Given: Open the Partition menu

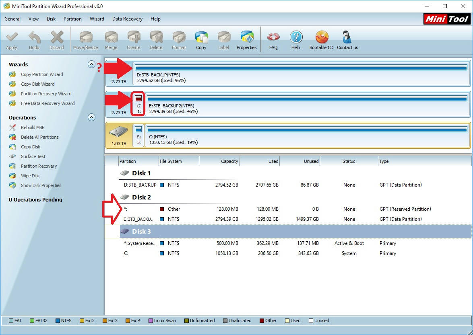Looking at the screenshot, I should pyautogui.click(x=72, y=18).
